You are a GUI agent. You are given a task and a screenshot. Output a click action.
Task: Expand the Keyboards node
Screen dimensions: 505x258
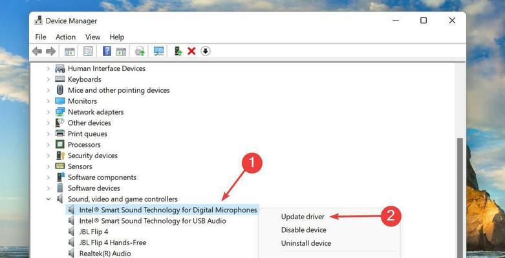point(48,79)
